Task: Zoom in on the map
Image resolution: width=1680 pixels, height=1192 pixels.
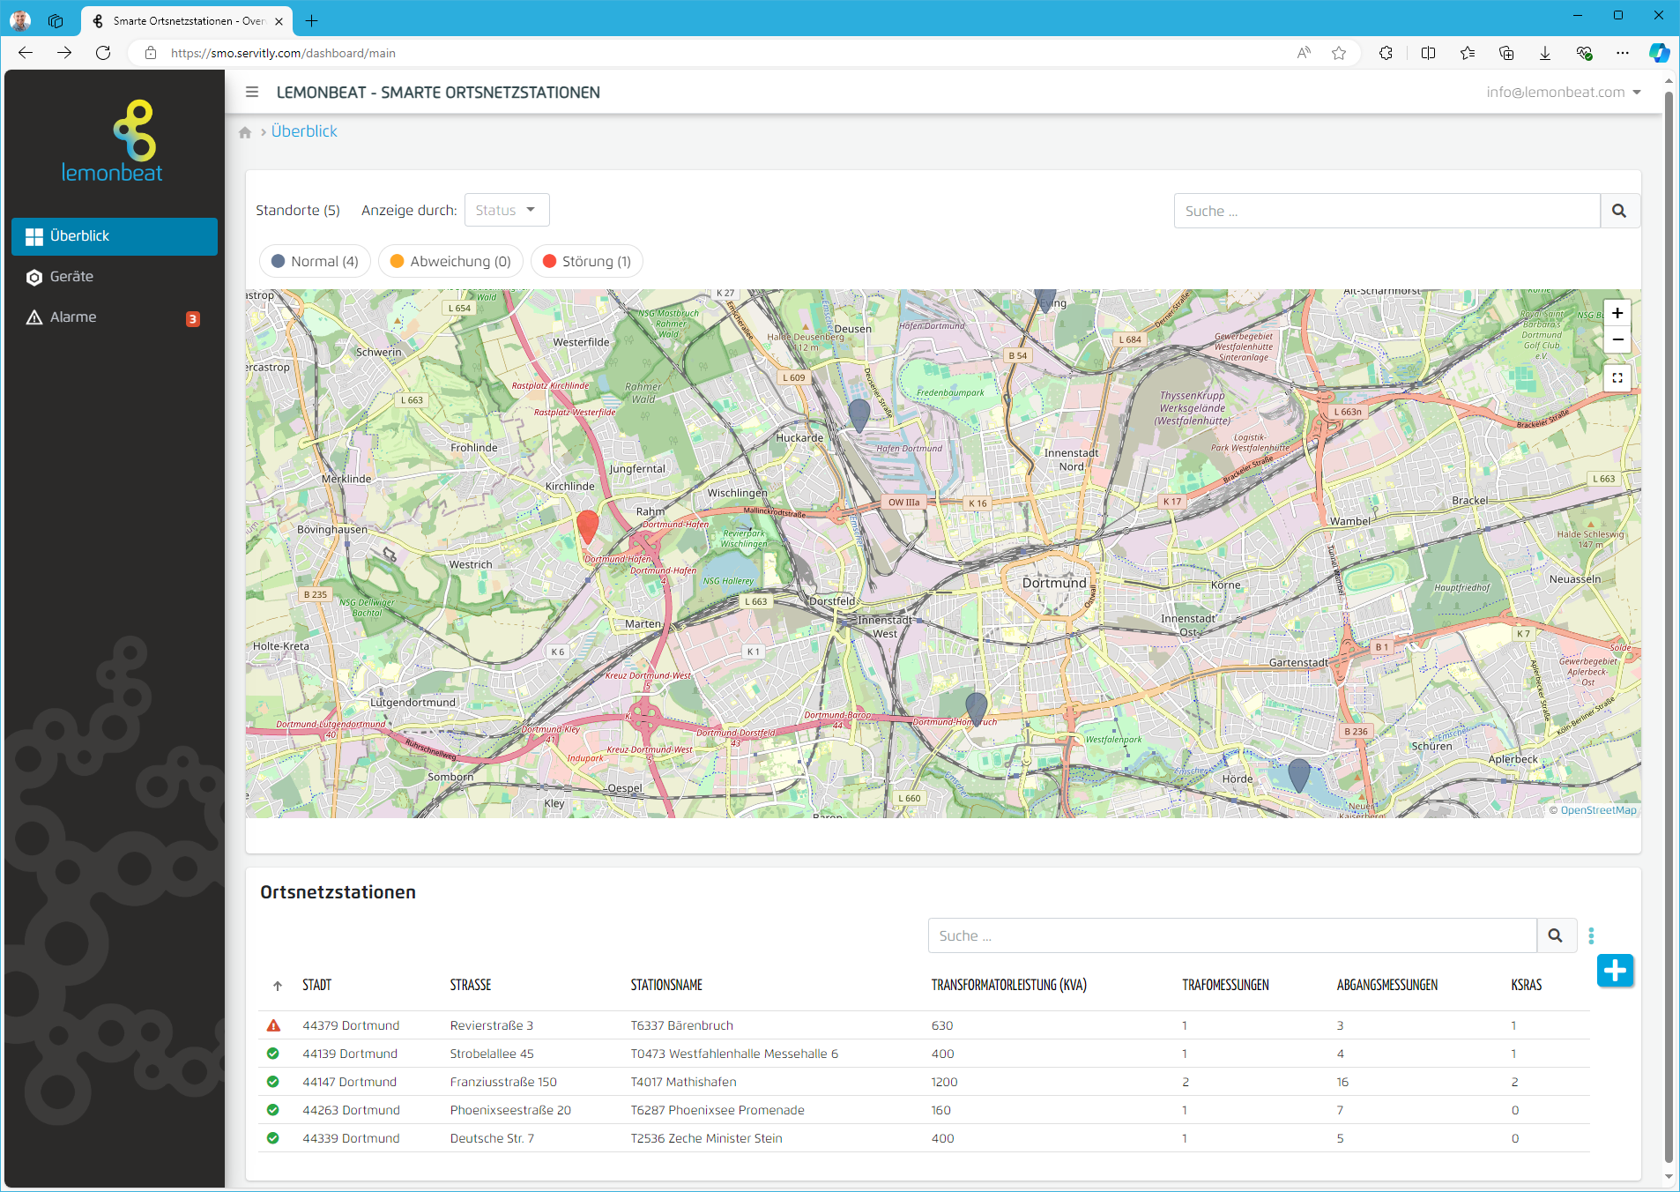Action: pyautogui.click(x=1617, y=313)
